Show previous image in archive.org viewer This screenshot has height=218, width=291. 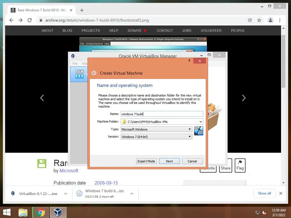coord(42,98)
